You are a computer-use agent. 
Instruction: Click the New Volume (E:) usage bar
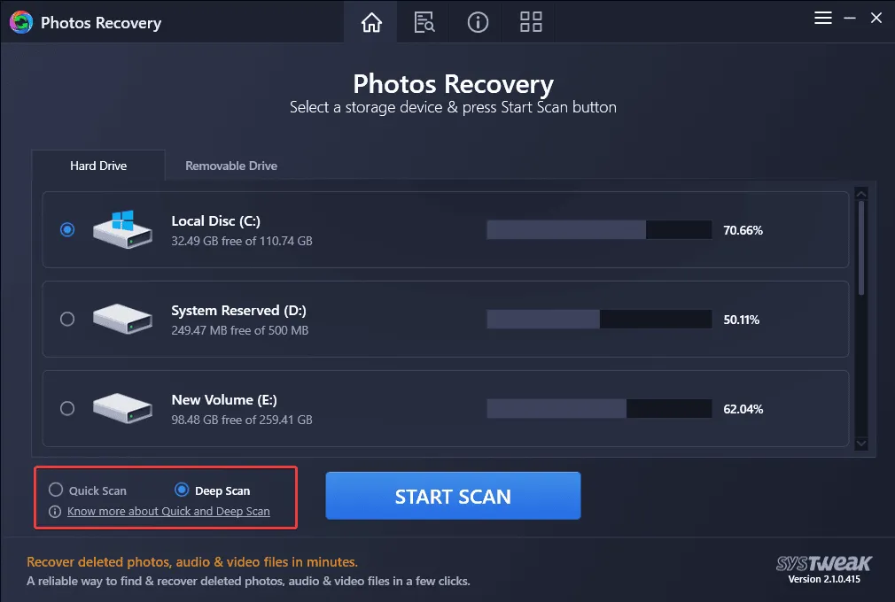point(599,409)
